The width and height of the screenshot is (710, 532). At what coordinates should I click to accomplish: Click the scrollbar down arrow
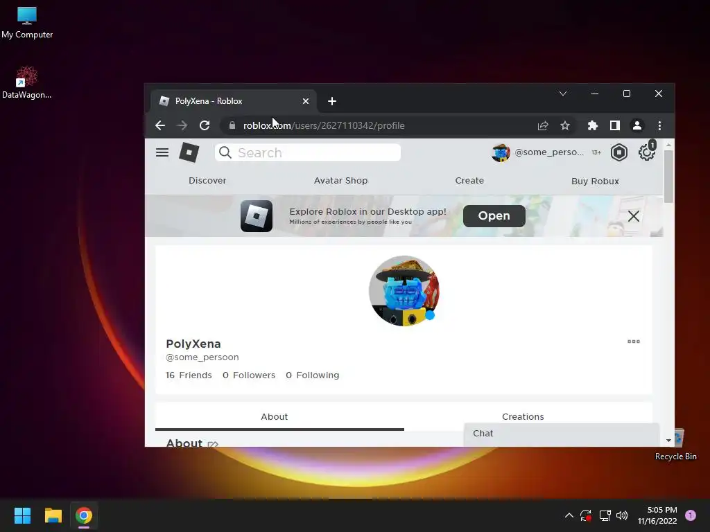click(669, 440)
